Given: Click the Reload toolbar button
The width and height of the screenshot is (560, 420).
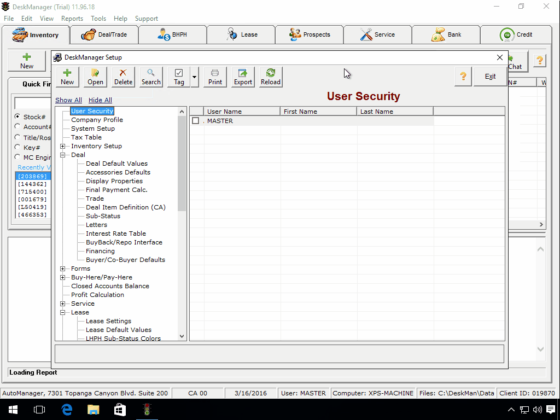Looking at the screenshot, I should tap(271, 77).
